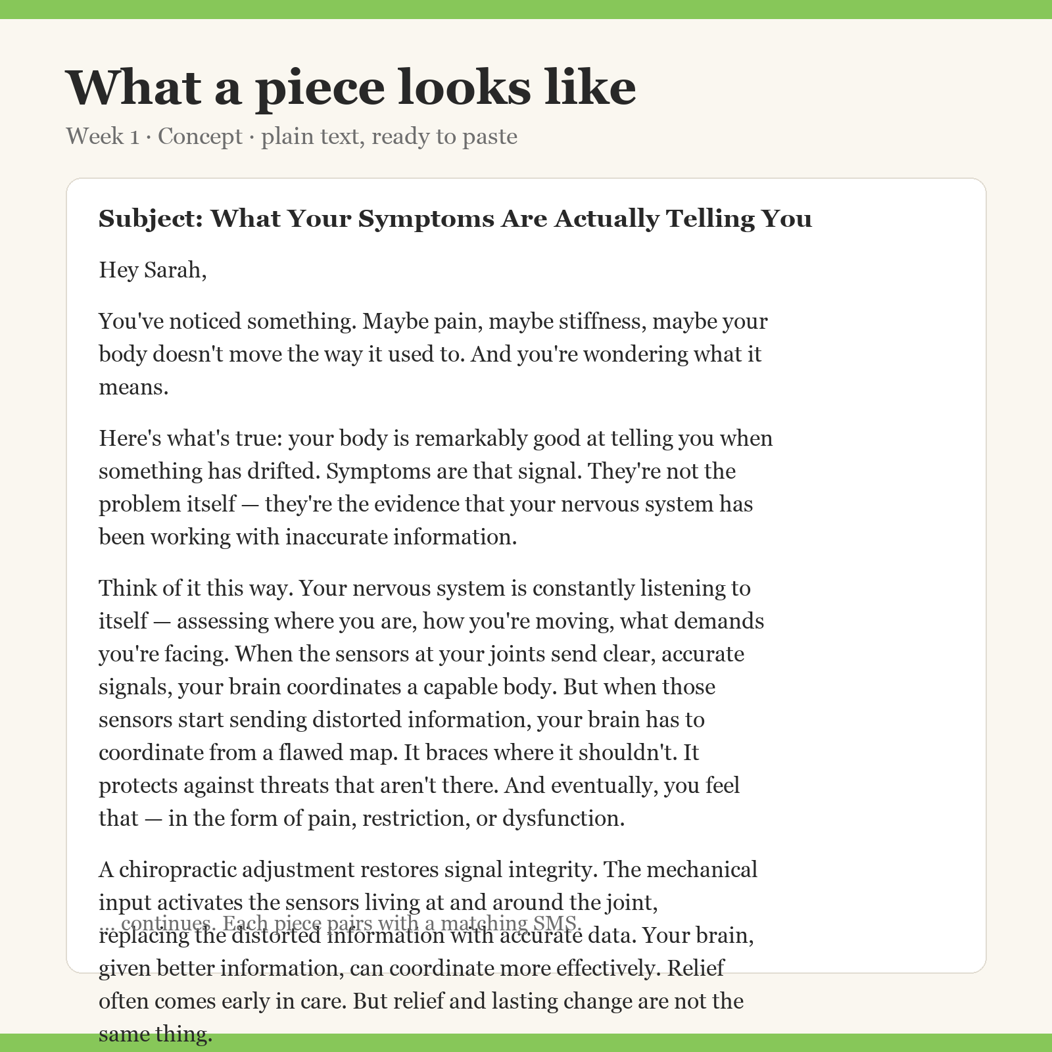Click the paragraph starting 'You've noticed something'
This screenshot has height=1052, width=1052.
pos(433,354)
